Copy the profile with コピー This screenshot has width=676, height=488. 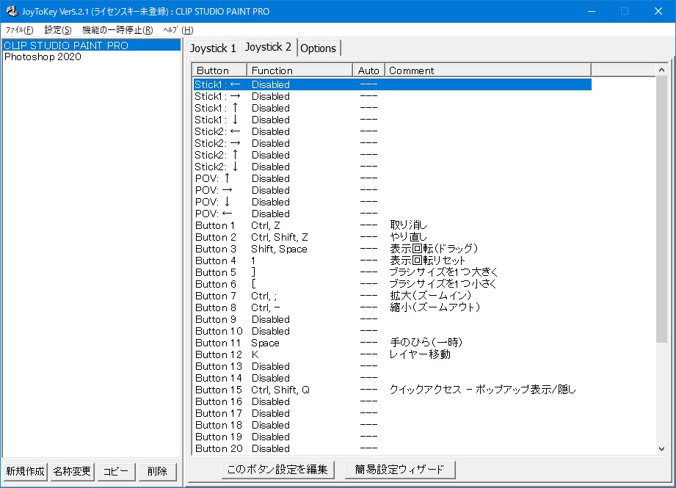click(115, 473)
